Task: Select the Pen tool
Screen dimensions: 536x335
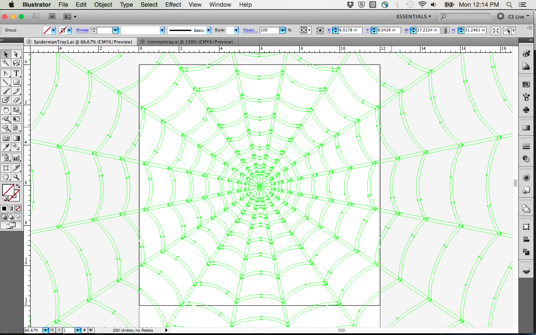Action: pyautogui.click(x=6, y=73)
